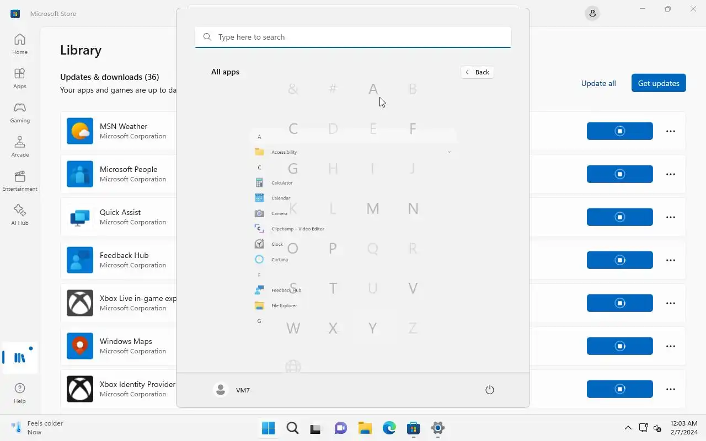
Task: Jump to letter V in the alphabet grid
Action: coord(413,288)
